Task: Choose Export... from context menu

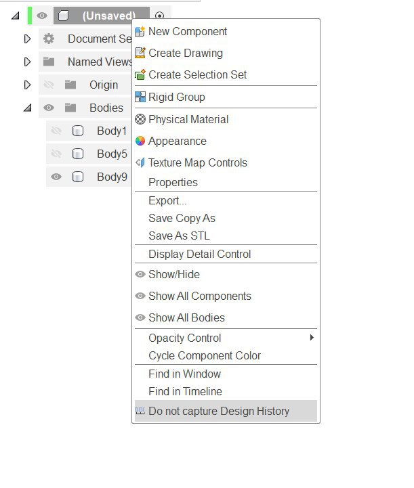Action: coord(226,201)
